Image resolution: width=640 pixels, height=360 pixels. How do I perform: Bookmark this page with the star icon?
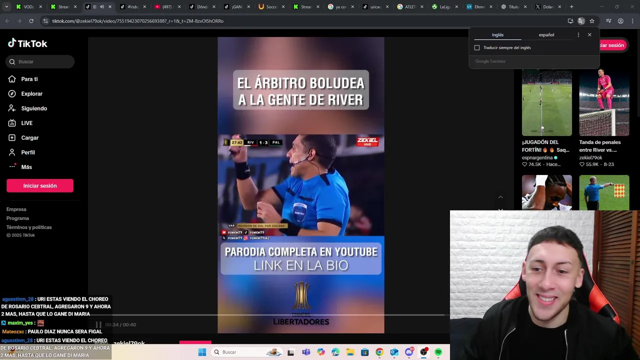coord(592,21)
